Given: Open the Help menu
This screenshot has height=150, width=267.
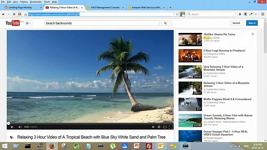Looking at the screenshot, I should coord(55,2).
